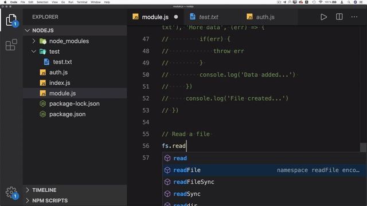The width and height of the screenshot is (367, 206).
Task: Expand the TIMELINE section
Action: click(x=75, y=190)
